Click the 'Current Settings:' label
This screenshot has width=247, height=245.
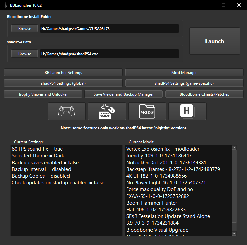(29, 142)
